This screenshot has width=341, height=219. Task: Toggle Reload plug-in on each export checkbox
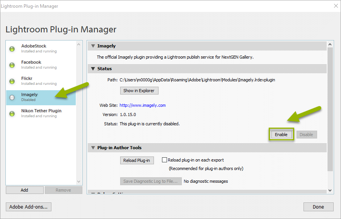pyautogui.click(x=164, y=160)
